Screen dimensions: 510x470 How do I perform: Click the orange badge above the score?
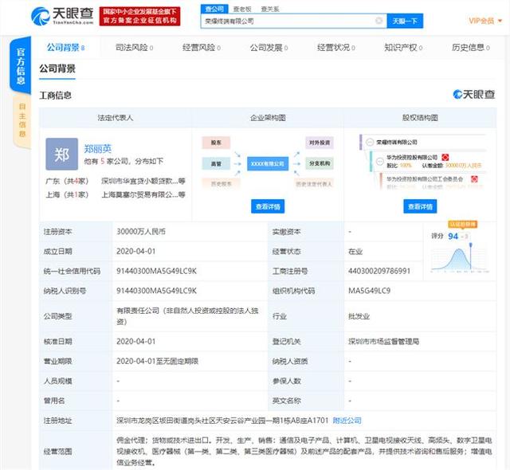tap(462, 225)
